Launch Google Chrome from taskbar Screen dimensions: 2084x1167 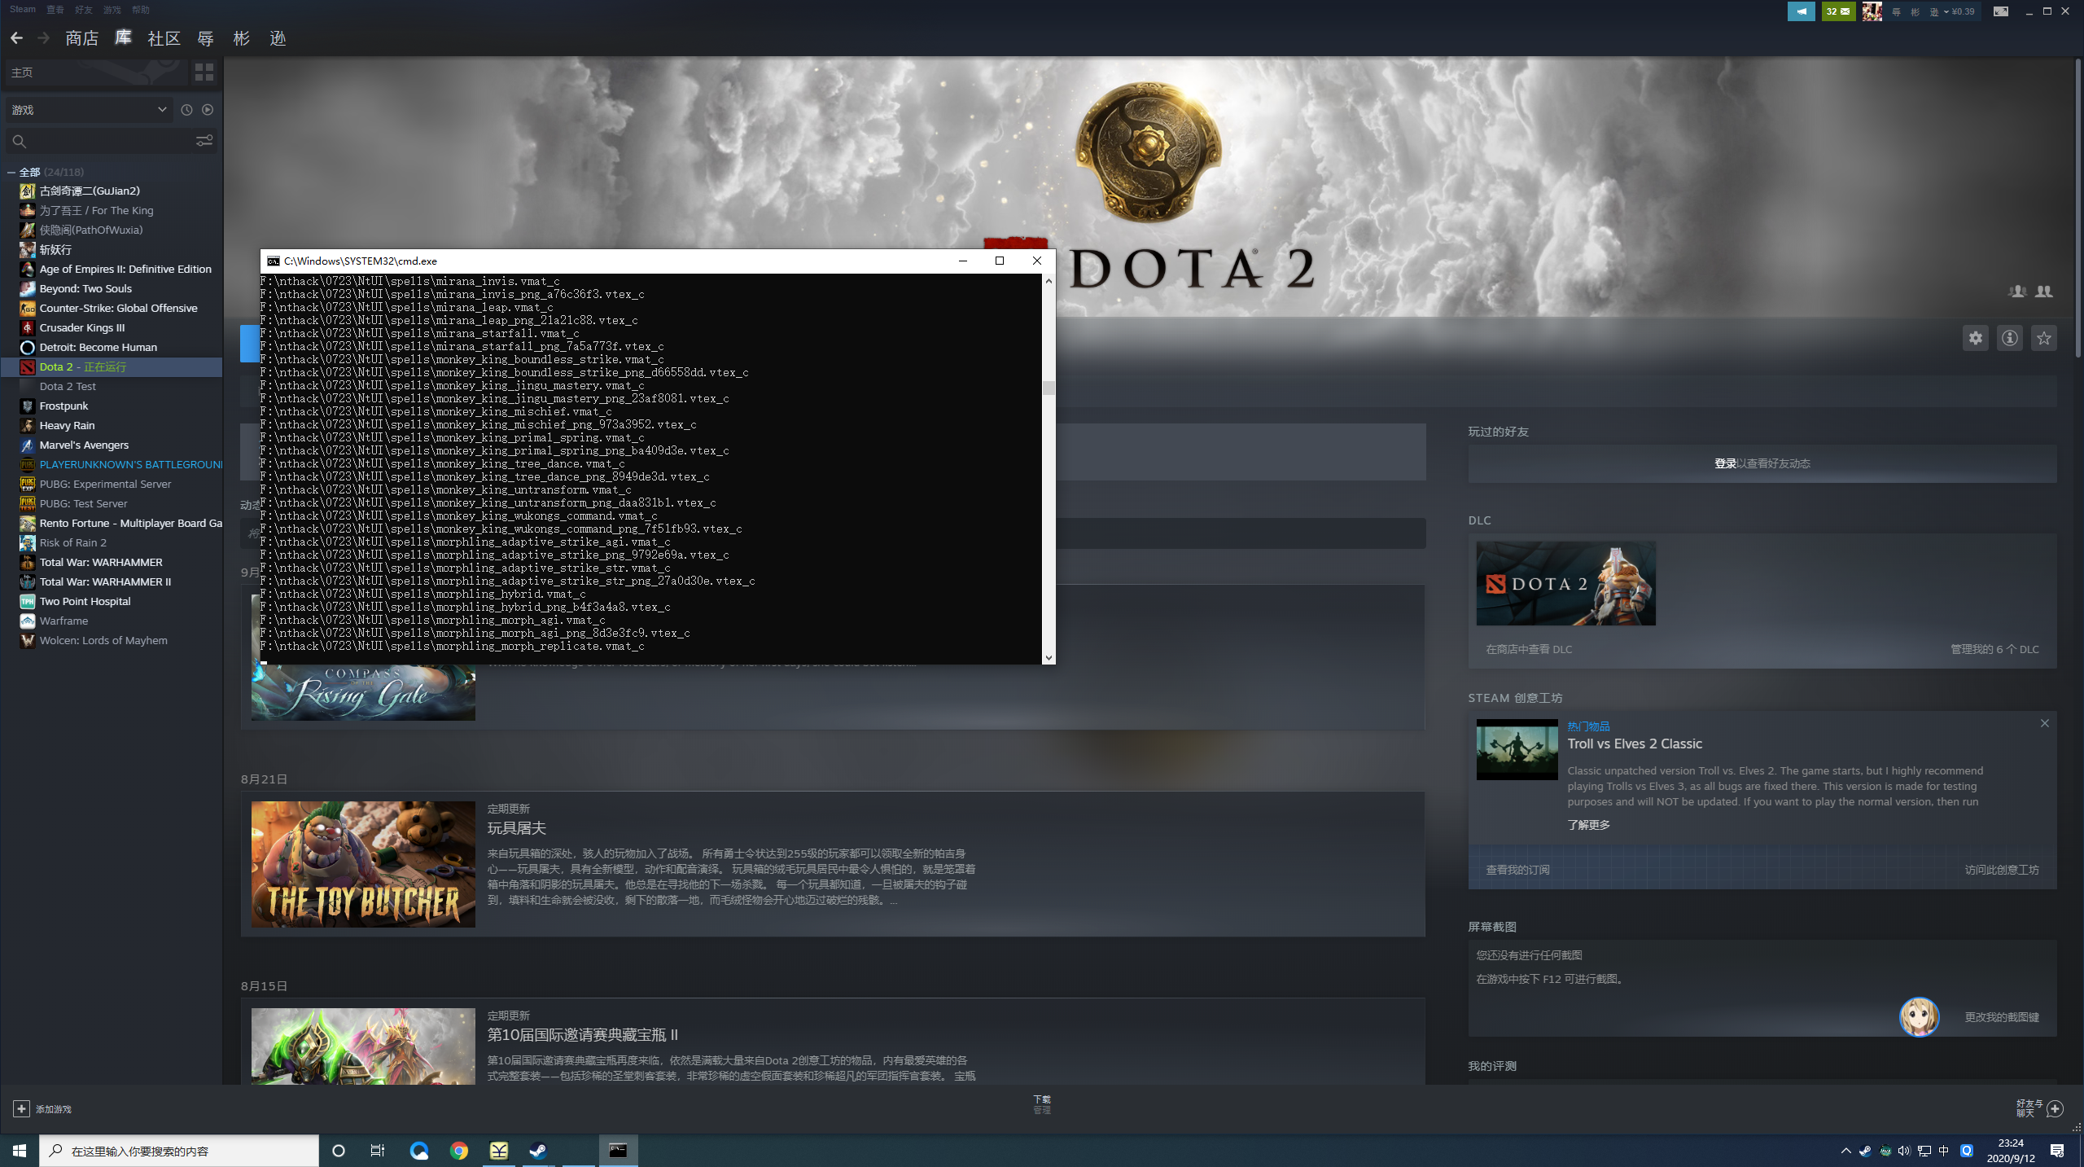(x=459, y=1151)
